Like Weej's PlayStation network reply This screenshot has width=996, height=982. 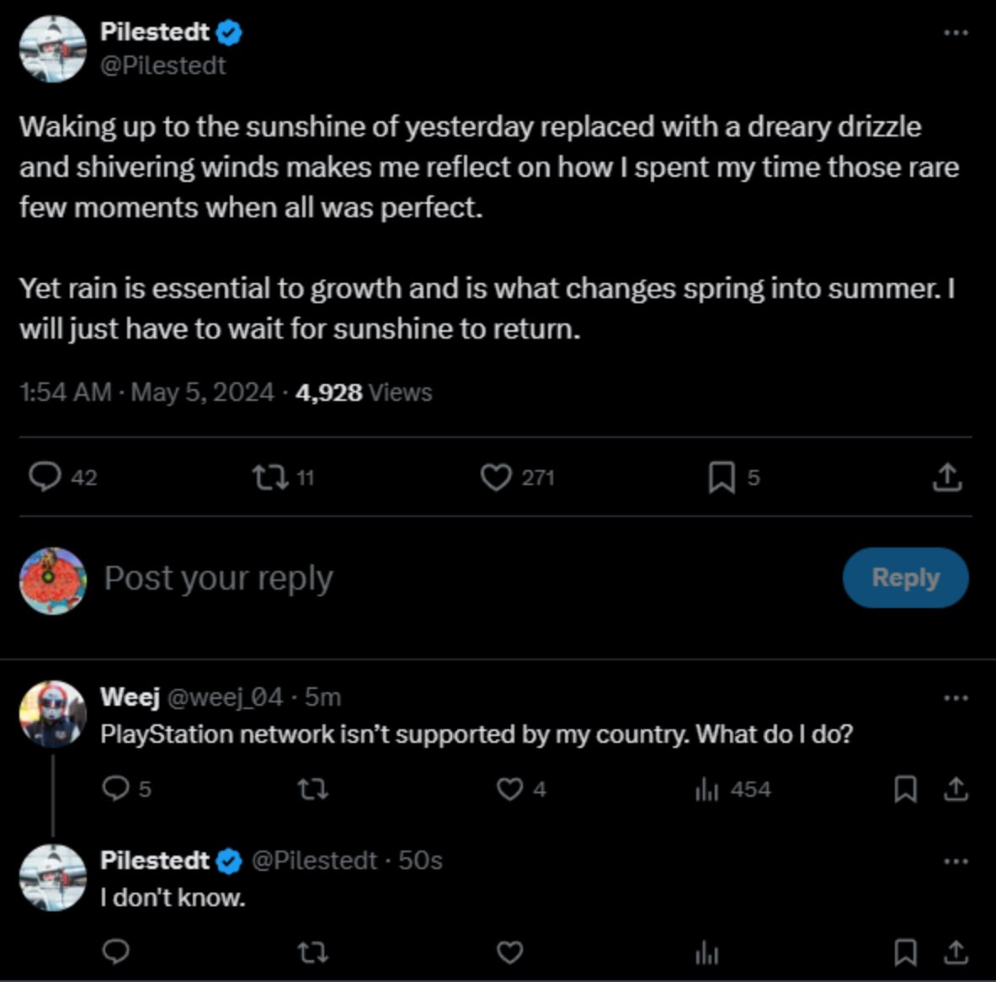509,789
